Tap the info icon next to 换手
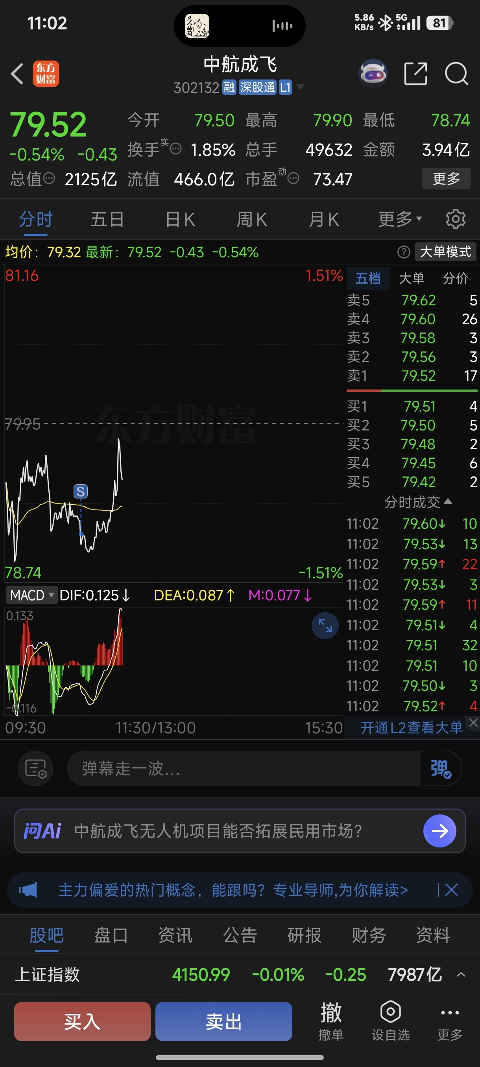The height and width of the screenshot is (1067, 480). pos(175,149)
